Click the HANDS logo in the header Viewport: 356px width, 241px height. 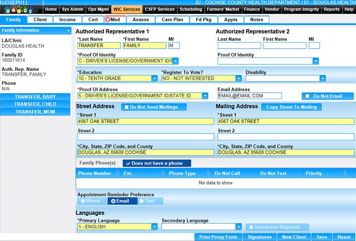click(22, 10)
